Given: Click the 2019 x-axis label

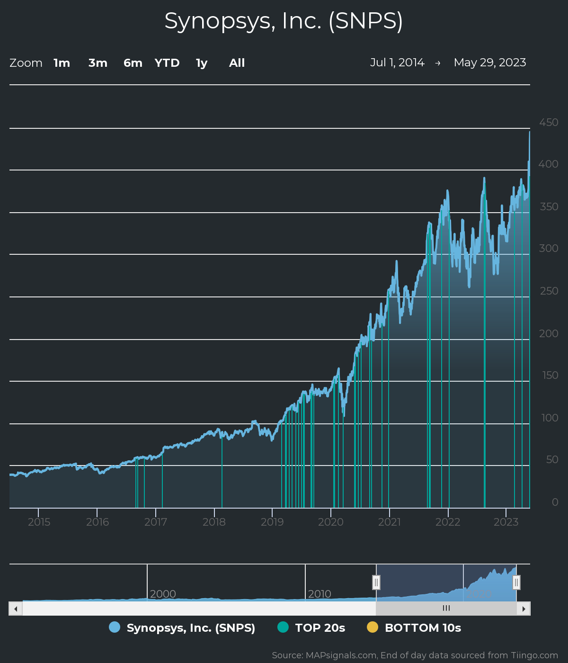Looking at the screenshot, I should point(272,522).
